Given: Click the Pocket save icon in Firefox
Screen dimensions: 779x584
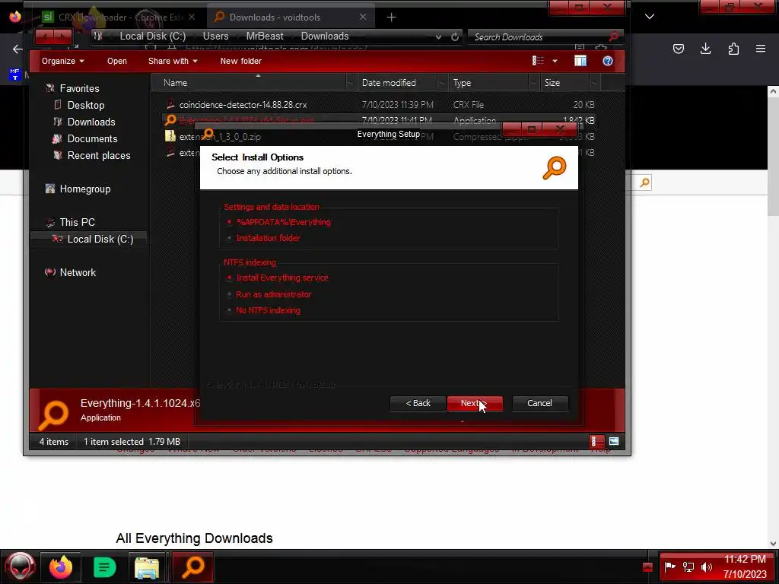Looking at the screenshot, I should tap(678, 49).
